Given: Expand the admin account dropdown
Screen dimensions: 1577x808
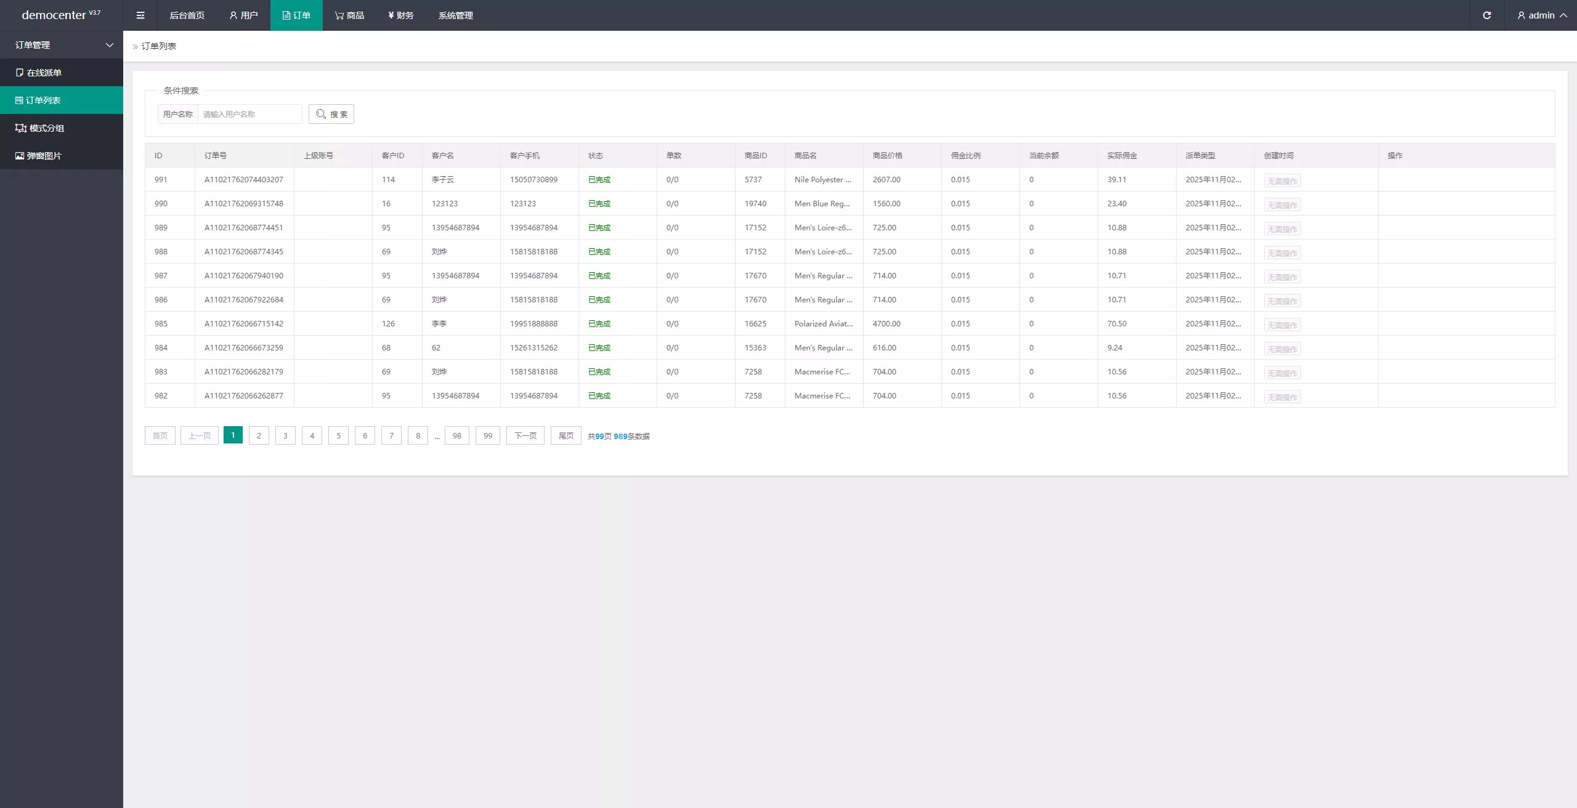Looking at the screenshot, I should pyautogui.click(x=1542, y=15).
